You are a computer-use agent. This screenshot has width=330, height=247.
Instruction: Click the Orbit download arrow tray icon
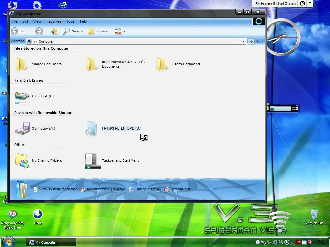pyautogui.click(x=287, y=242)
